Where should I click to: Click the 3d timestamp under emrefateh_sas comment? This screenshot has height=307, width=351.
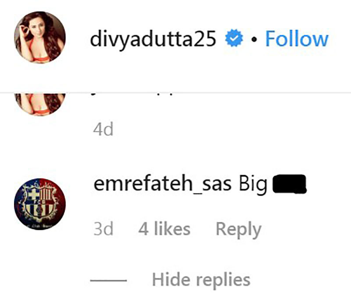(104, 229)
